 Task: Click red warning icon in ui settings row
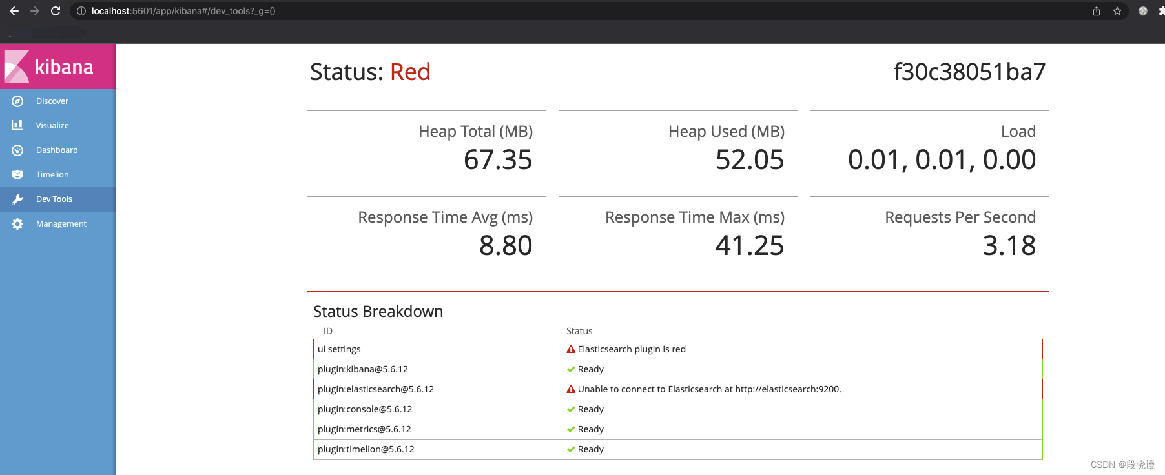(571, 349)
